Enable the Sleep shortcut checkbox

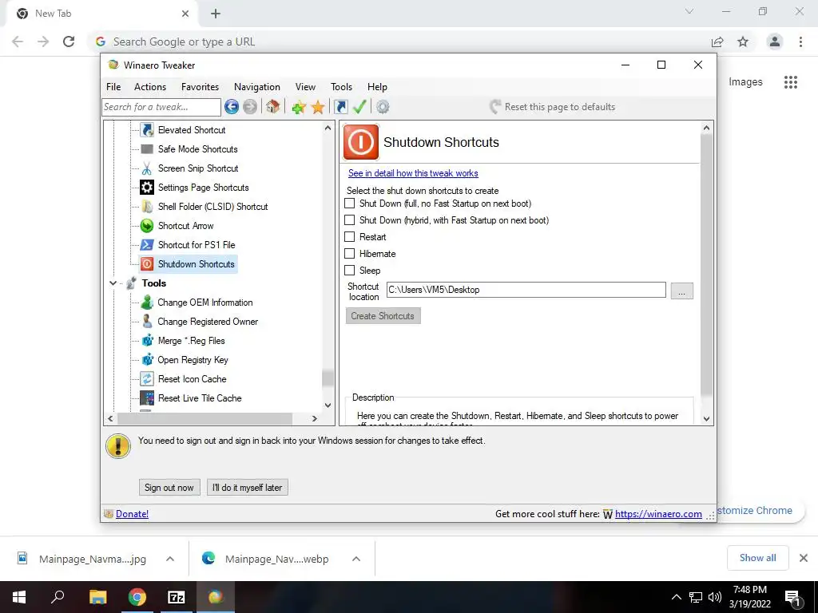(x=350, y=270)
